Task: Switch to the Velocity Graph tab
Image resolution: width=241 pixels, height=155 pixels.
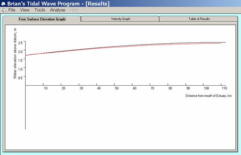Action: (x=121, y=19)
